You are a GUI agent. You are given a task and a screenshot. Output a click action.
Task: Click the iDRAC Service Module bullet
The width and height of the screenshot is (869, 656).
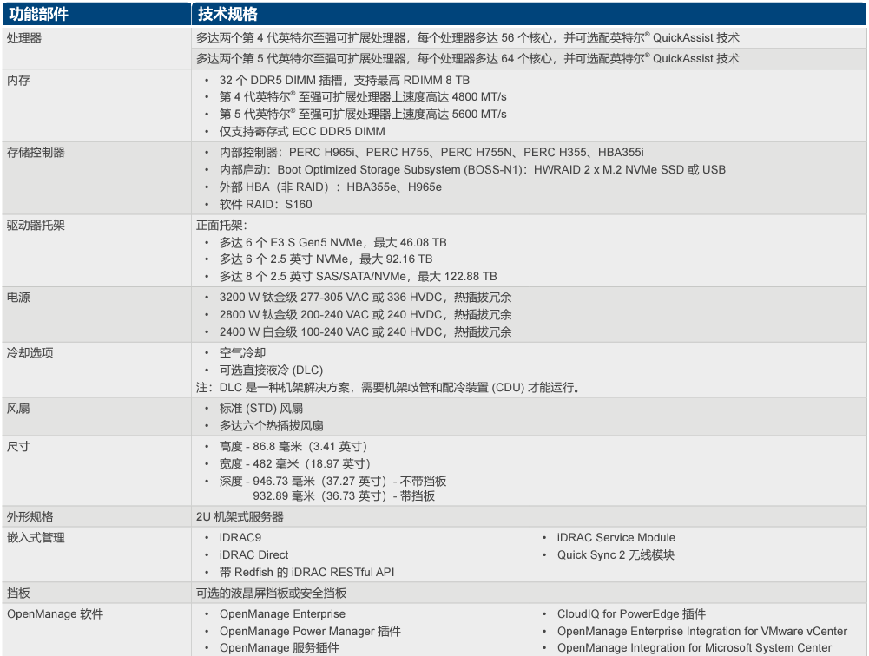tap(616, 537)
